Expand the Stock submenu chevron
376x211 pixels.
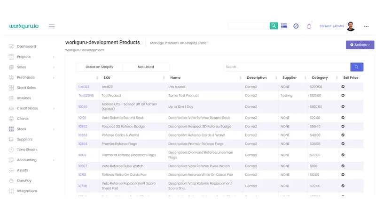[x=54, y=129]
